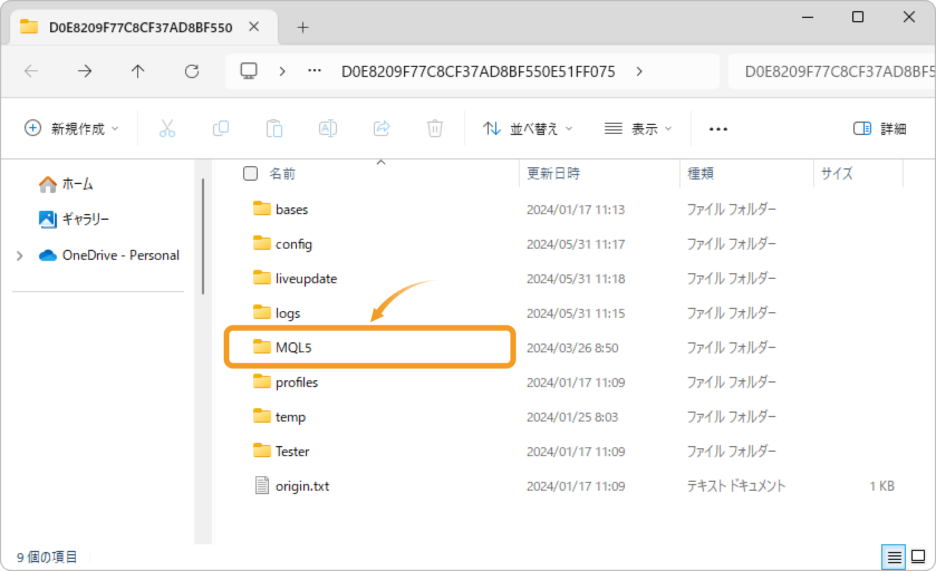Screen dimensions: 936x571
Task: Minimize the Explorer window
Action: (807, 17)
